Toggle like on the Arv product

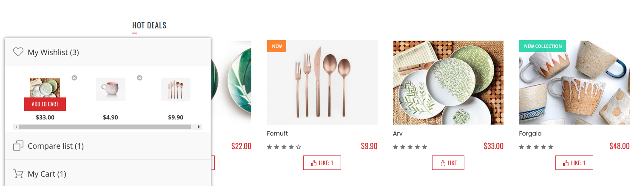coord(448,163)
